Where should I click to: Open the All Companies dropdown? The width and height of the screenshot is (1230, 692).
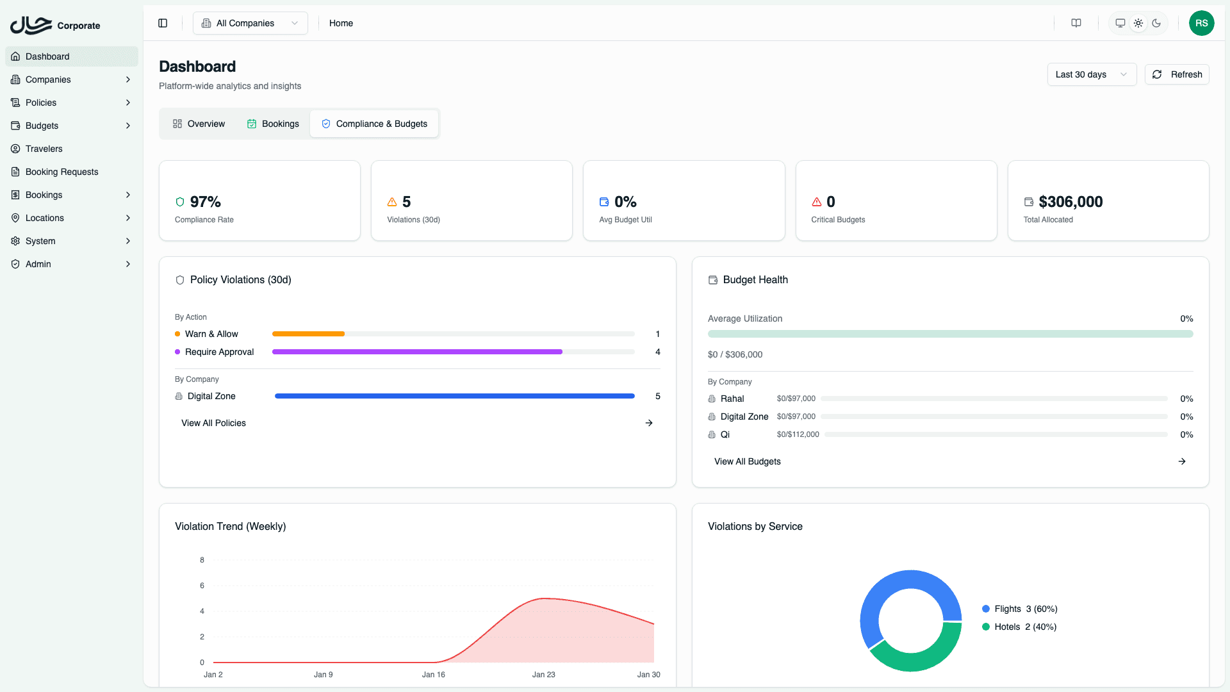pos(249,23)
